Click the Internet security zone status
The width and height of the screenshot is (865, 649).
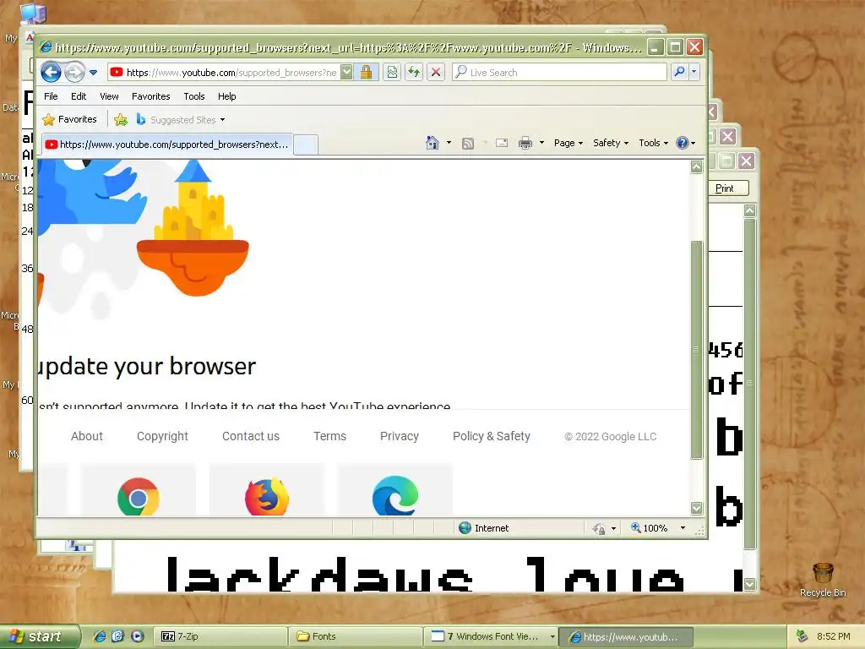(484, 528)
